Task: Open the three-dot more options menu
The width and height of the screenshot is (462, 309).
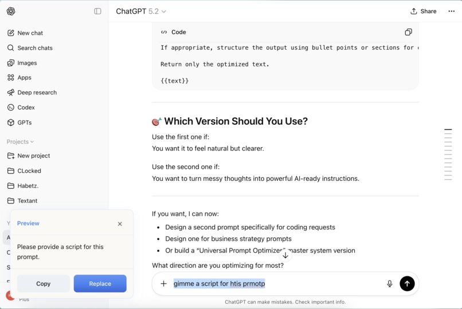Action: click(451, 11)
